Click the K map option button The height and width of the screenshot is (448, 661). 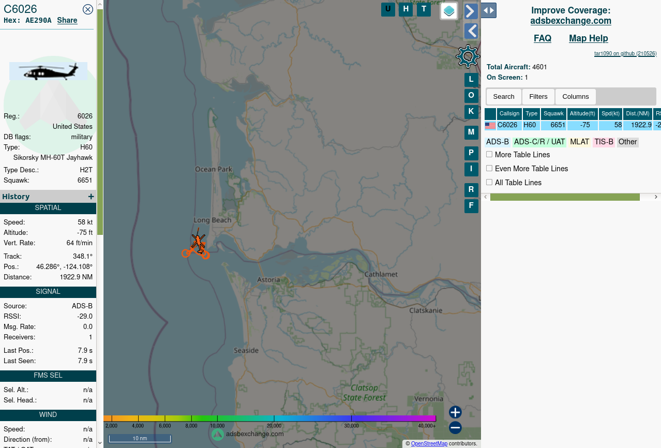pos(471,111)
